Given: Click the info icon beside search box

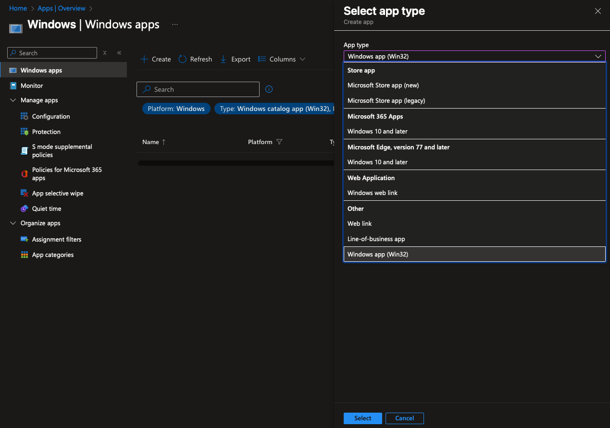Looking at the screenshot, I should tap(269, 89).
